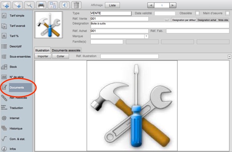232x152 pixels.
Task: Toggle the Obsolète checkbox
Action: 197,13
